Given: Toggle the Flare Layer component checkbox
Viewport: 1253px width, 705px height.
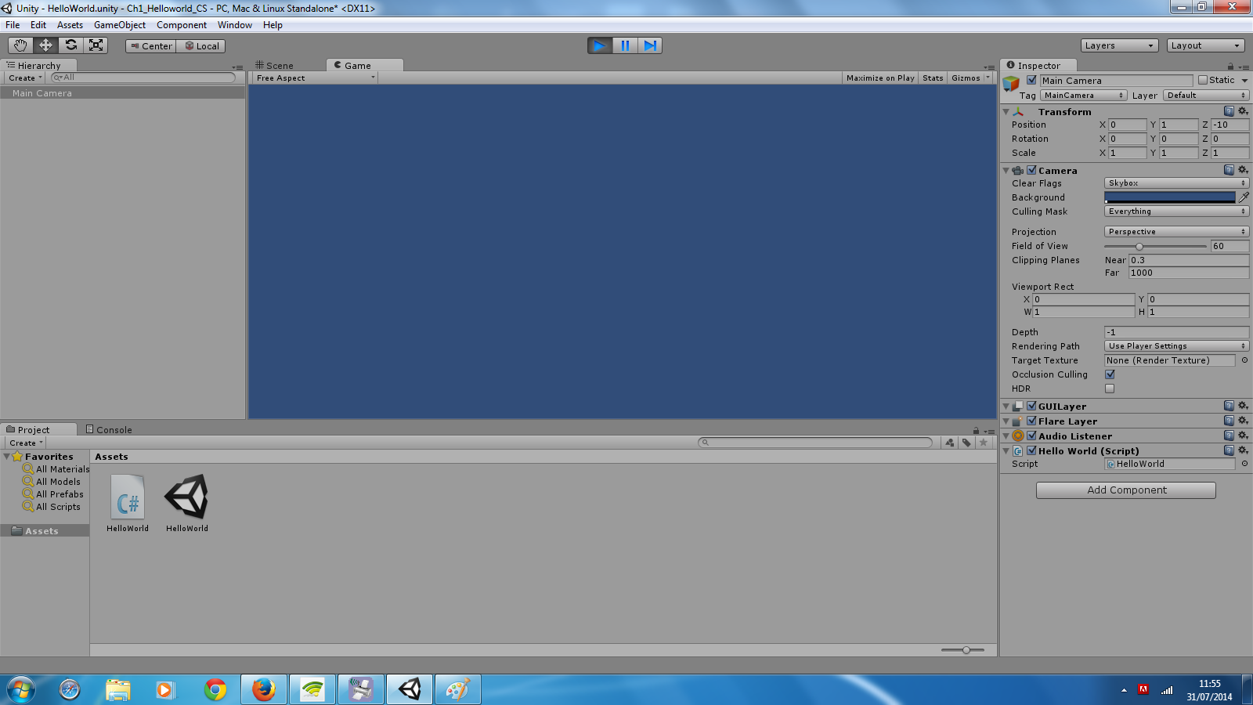Looking at the screenshot, I should [x=1031, y=421].
